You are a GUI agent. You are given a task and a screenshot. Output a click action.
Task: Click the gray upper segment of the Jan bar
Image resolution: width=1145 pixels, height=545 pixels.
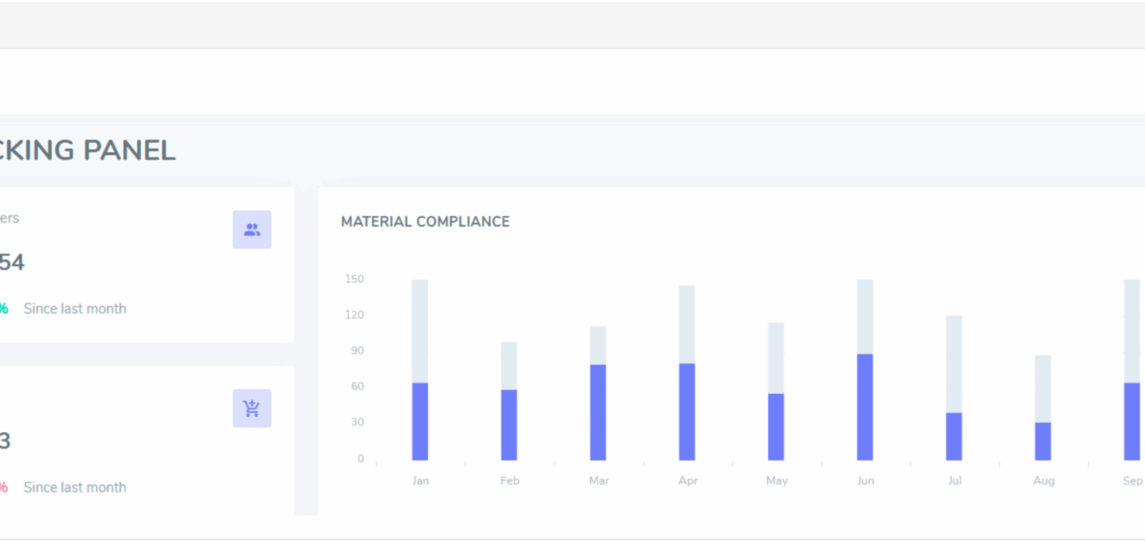[x=420, y=331]
